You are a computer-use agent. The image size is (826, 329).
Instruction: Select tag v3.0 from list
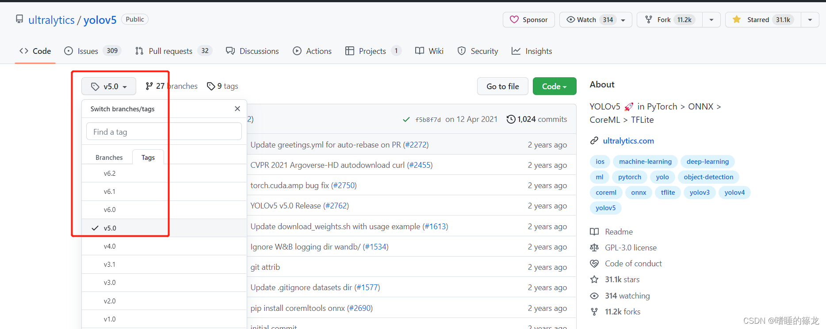(164, 283)
